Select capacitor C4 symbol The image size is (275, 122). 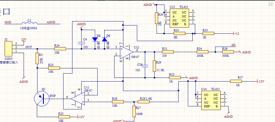pos(81,43)
